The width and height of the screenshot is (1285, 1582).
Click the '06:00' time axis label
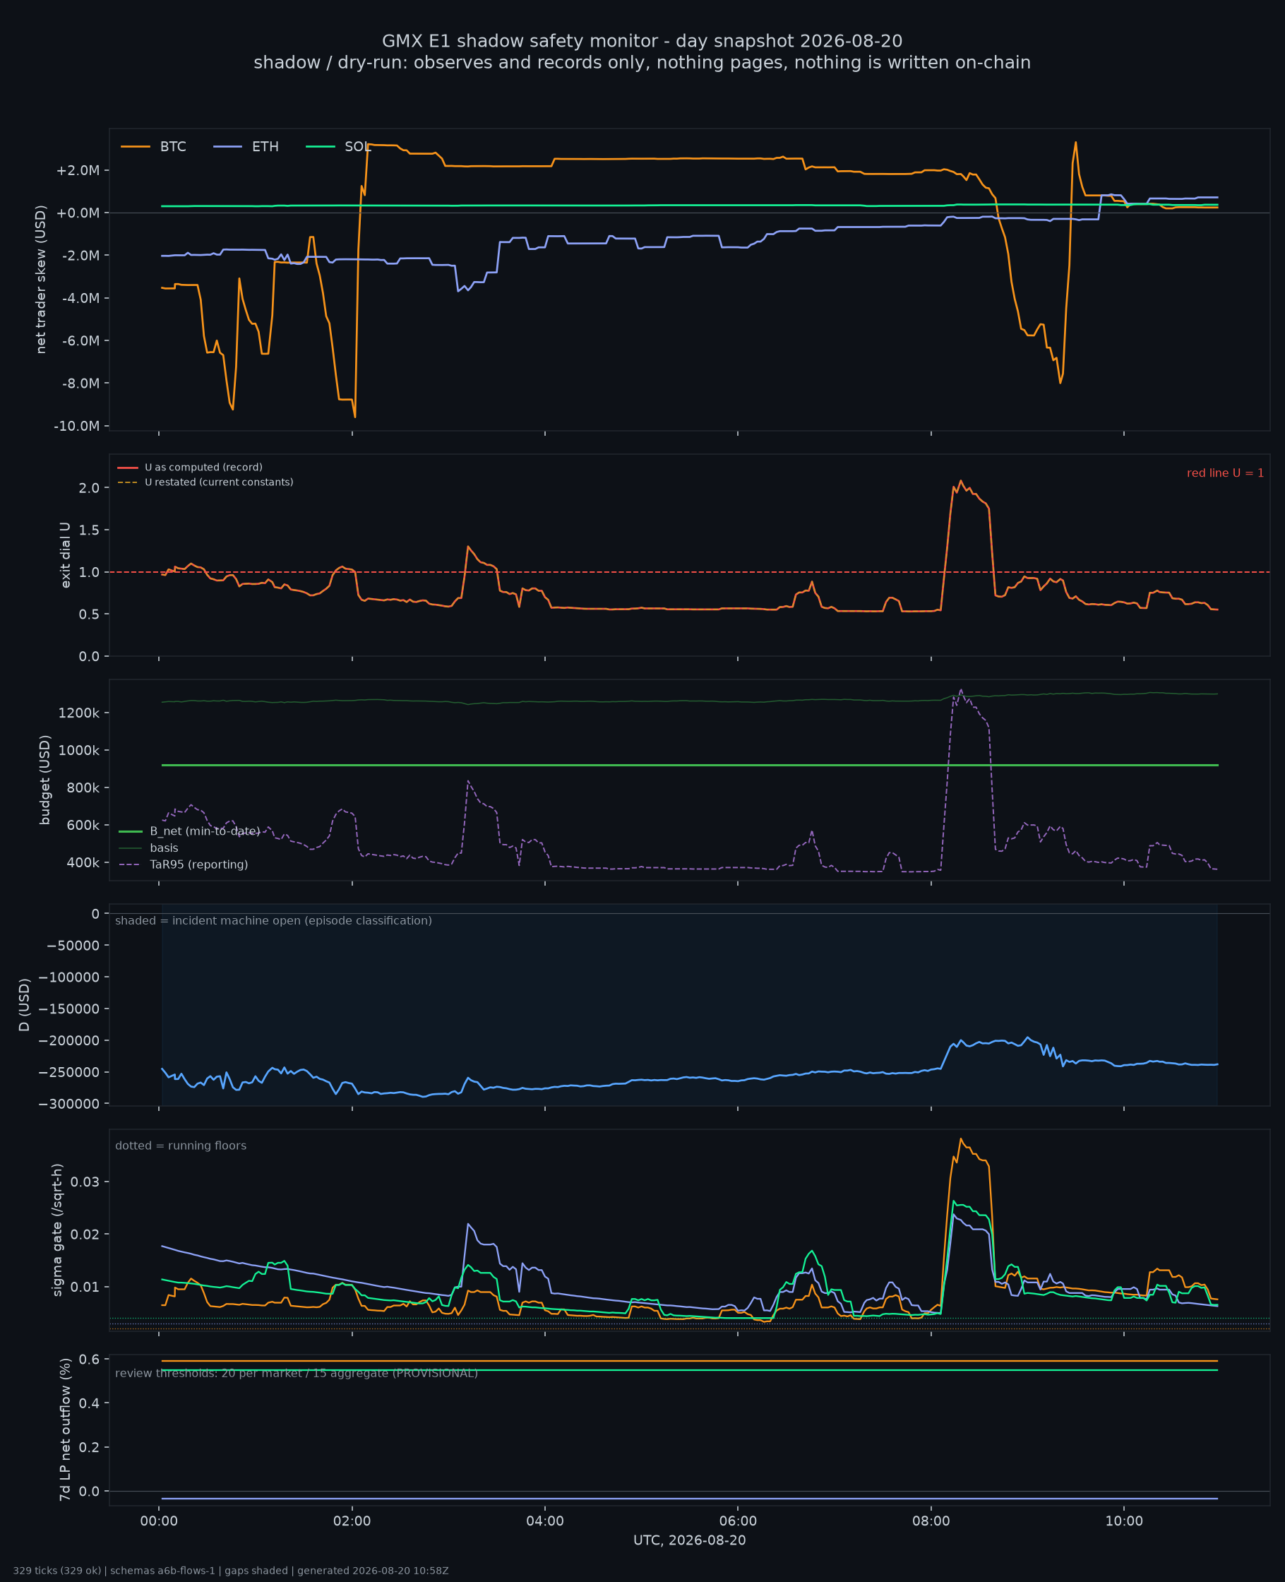pyautogui.click(x=738, y=1521)
